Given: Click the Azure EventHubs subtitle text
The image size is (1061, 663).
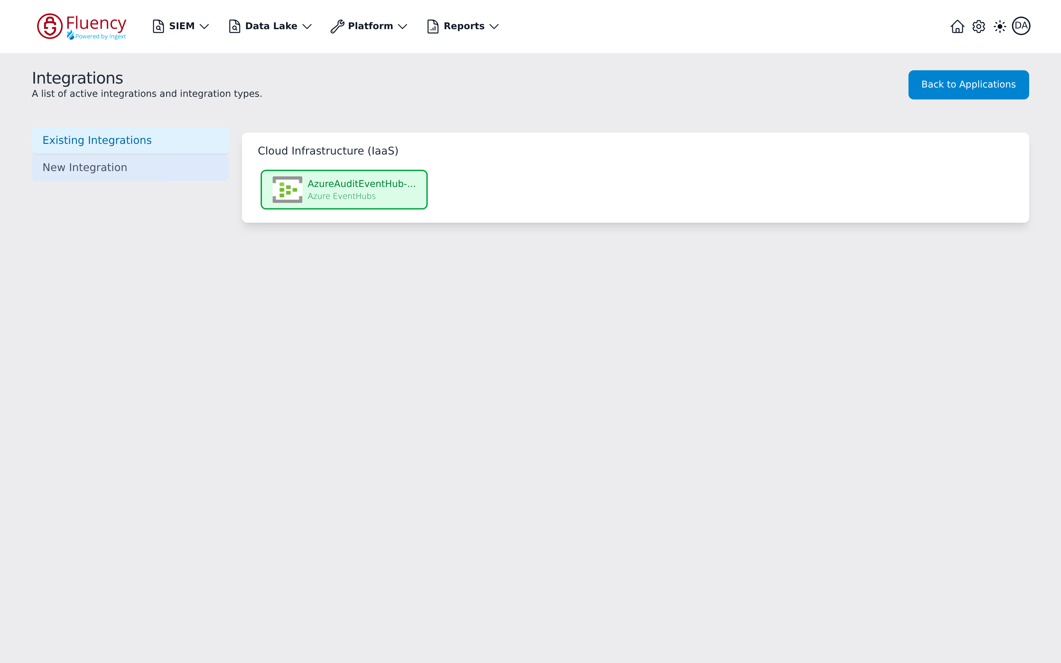Looking at the screenshot, I should (x=342, y=196).
